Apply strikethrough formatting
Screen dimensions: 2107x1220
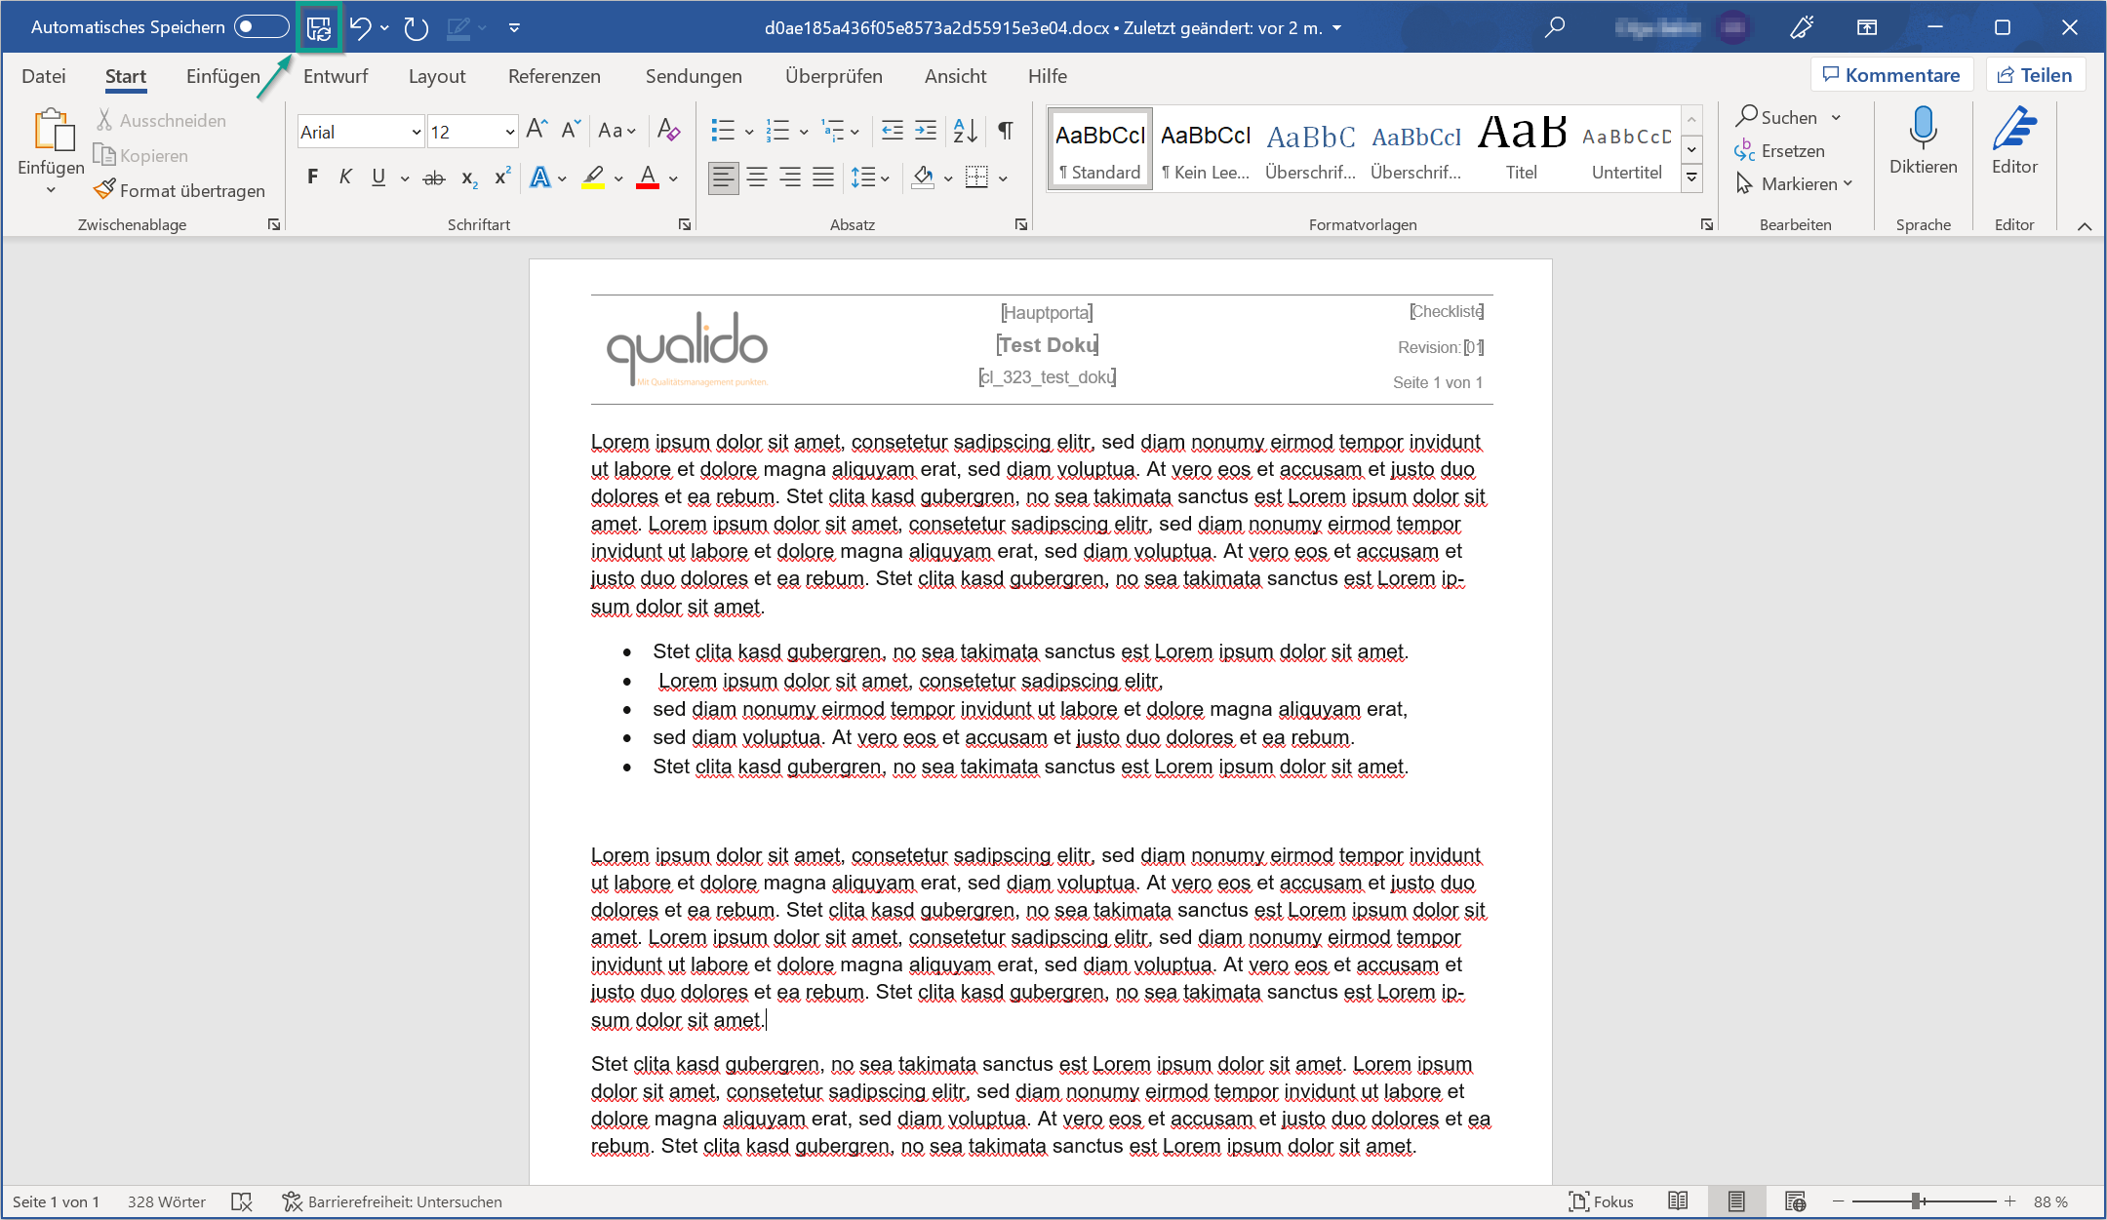pyautogui.click(x=434, y=177)
